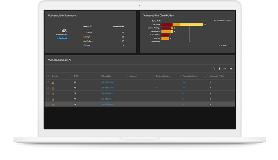Click the Low severity icon in summary
Viewport: 278px width, 160px height.
pyautogui.click(x=84, y=45)
